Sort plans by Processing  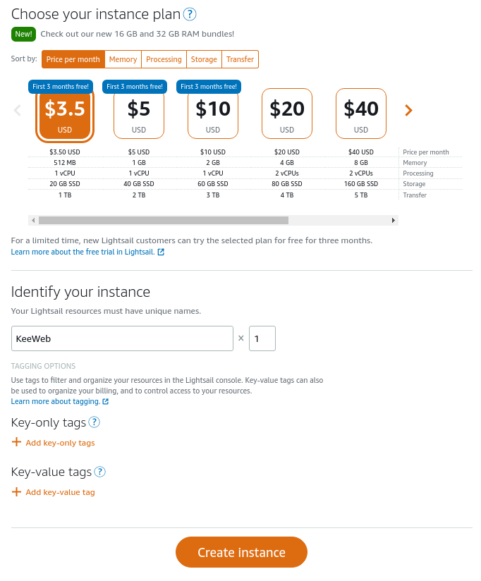tap(164, 59)
